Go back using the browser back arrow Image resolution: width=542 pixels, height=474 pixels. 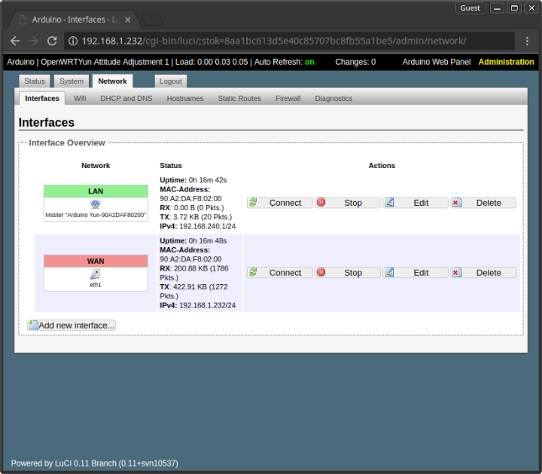(x=15, y=41)
